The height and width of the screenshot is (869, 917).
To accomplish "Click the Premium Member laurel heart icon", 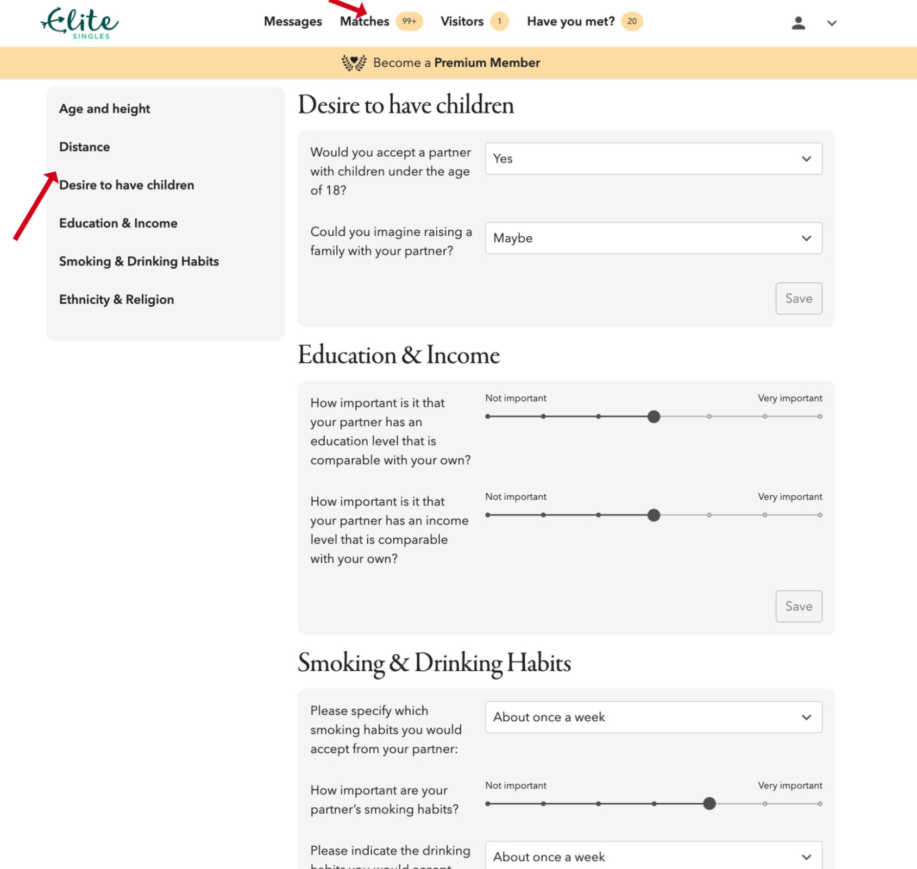I will tap(354, 62).
